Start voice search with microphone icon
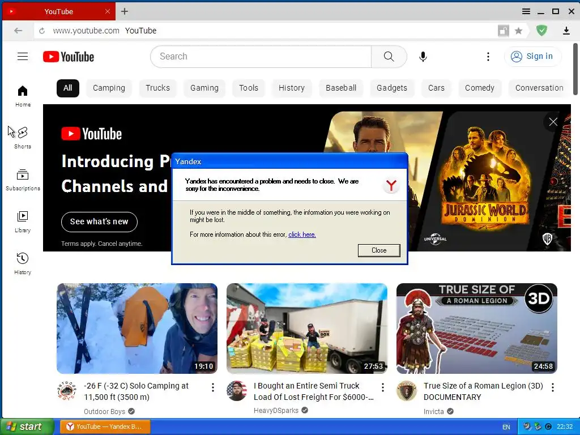580x435 pixels. tap(423, 56)
